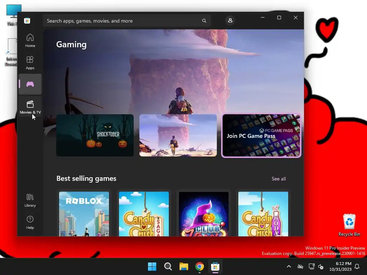The height and width of the screenshot is (275, 367).
Task: Maximize the Microsoft Store window
Action: (x=279, y=18)
